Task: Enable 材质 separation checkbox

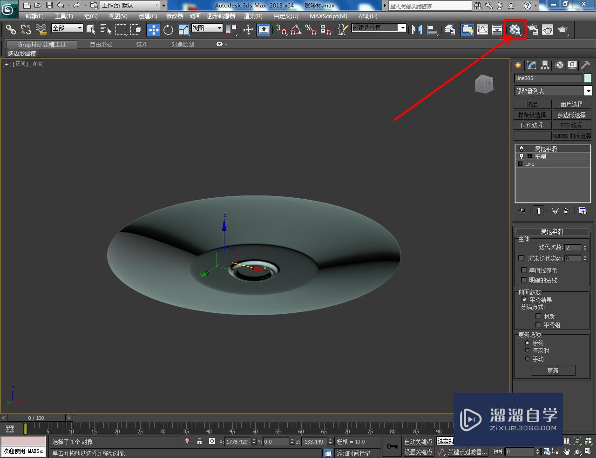Action: click(x=538, y=316)
